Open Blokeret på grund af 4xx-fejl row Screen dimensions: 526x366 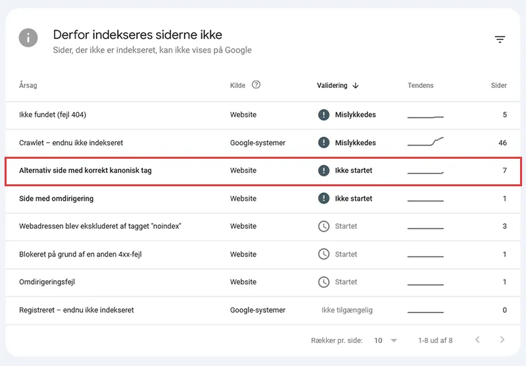(263, 254)
